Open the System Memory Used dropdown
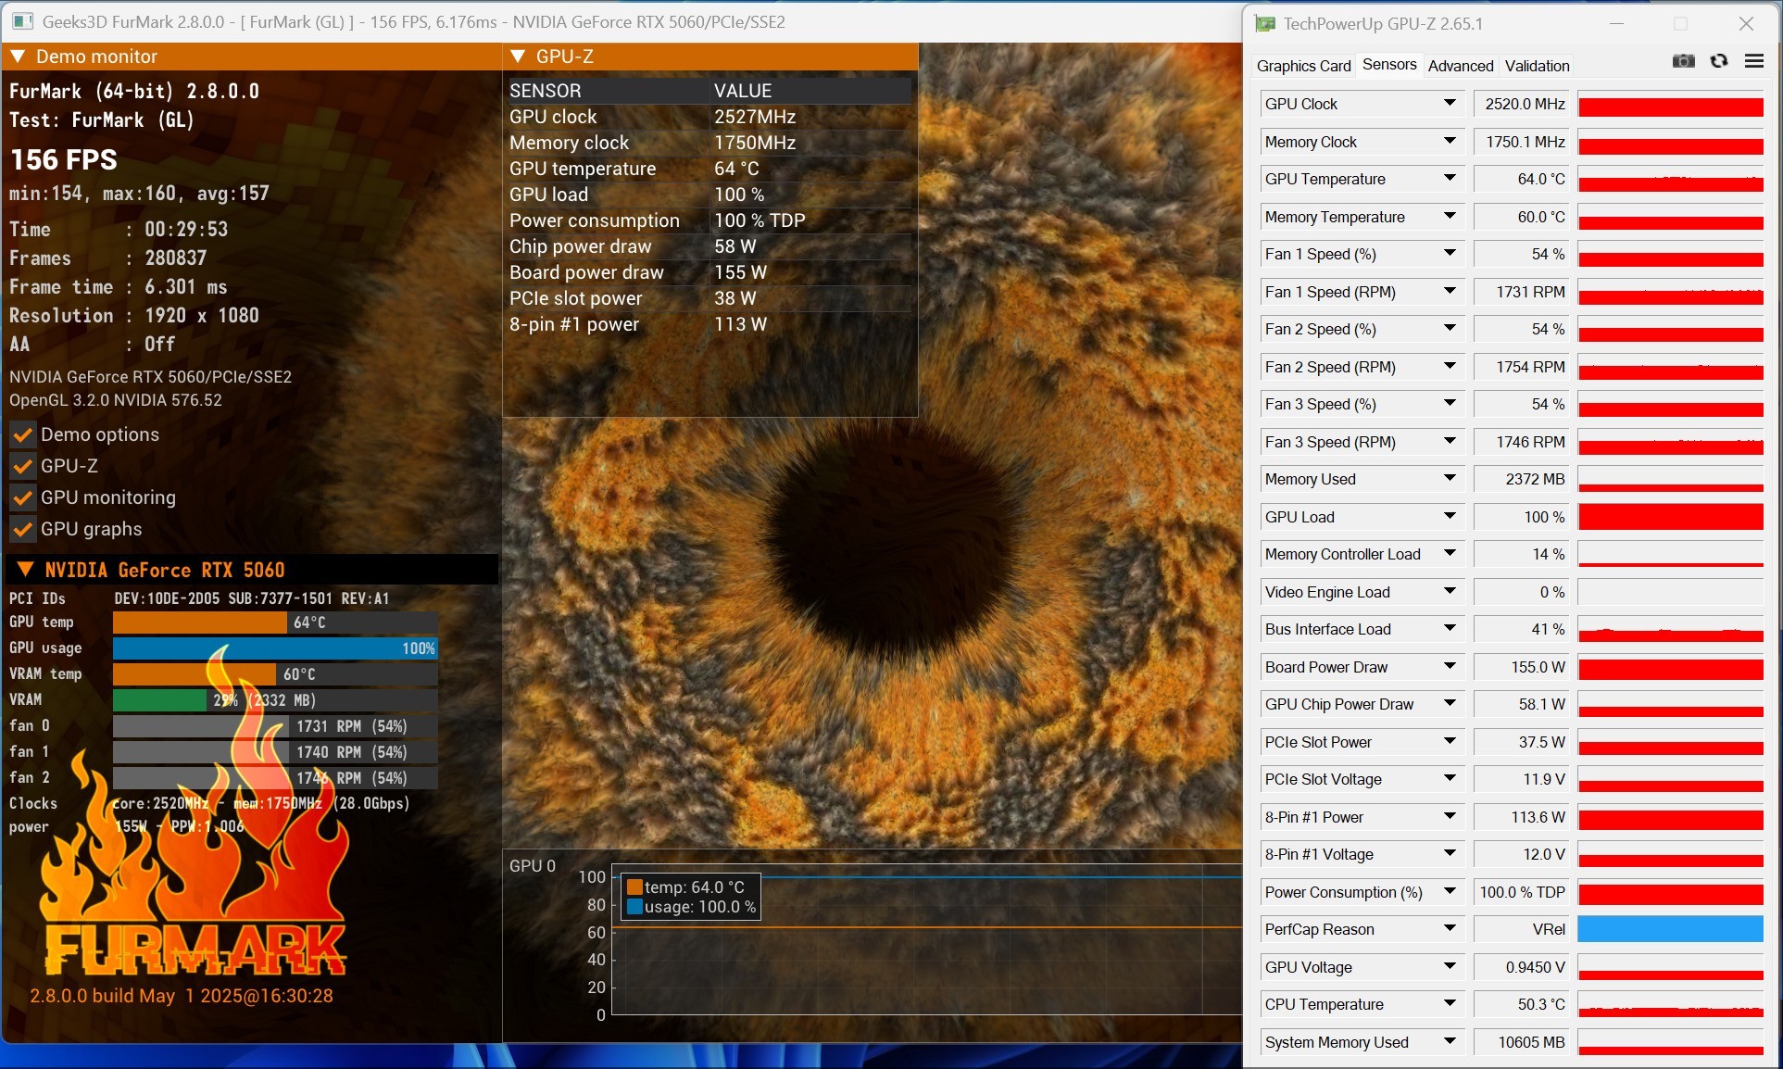The height and width of the screenshot is (1069, 1783). (1450, 1041)
